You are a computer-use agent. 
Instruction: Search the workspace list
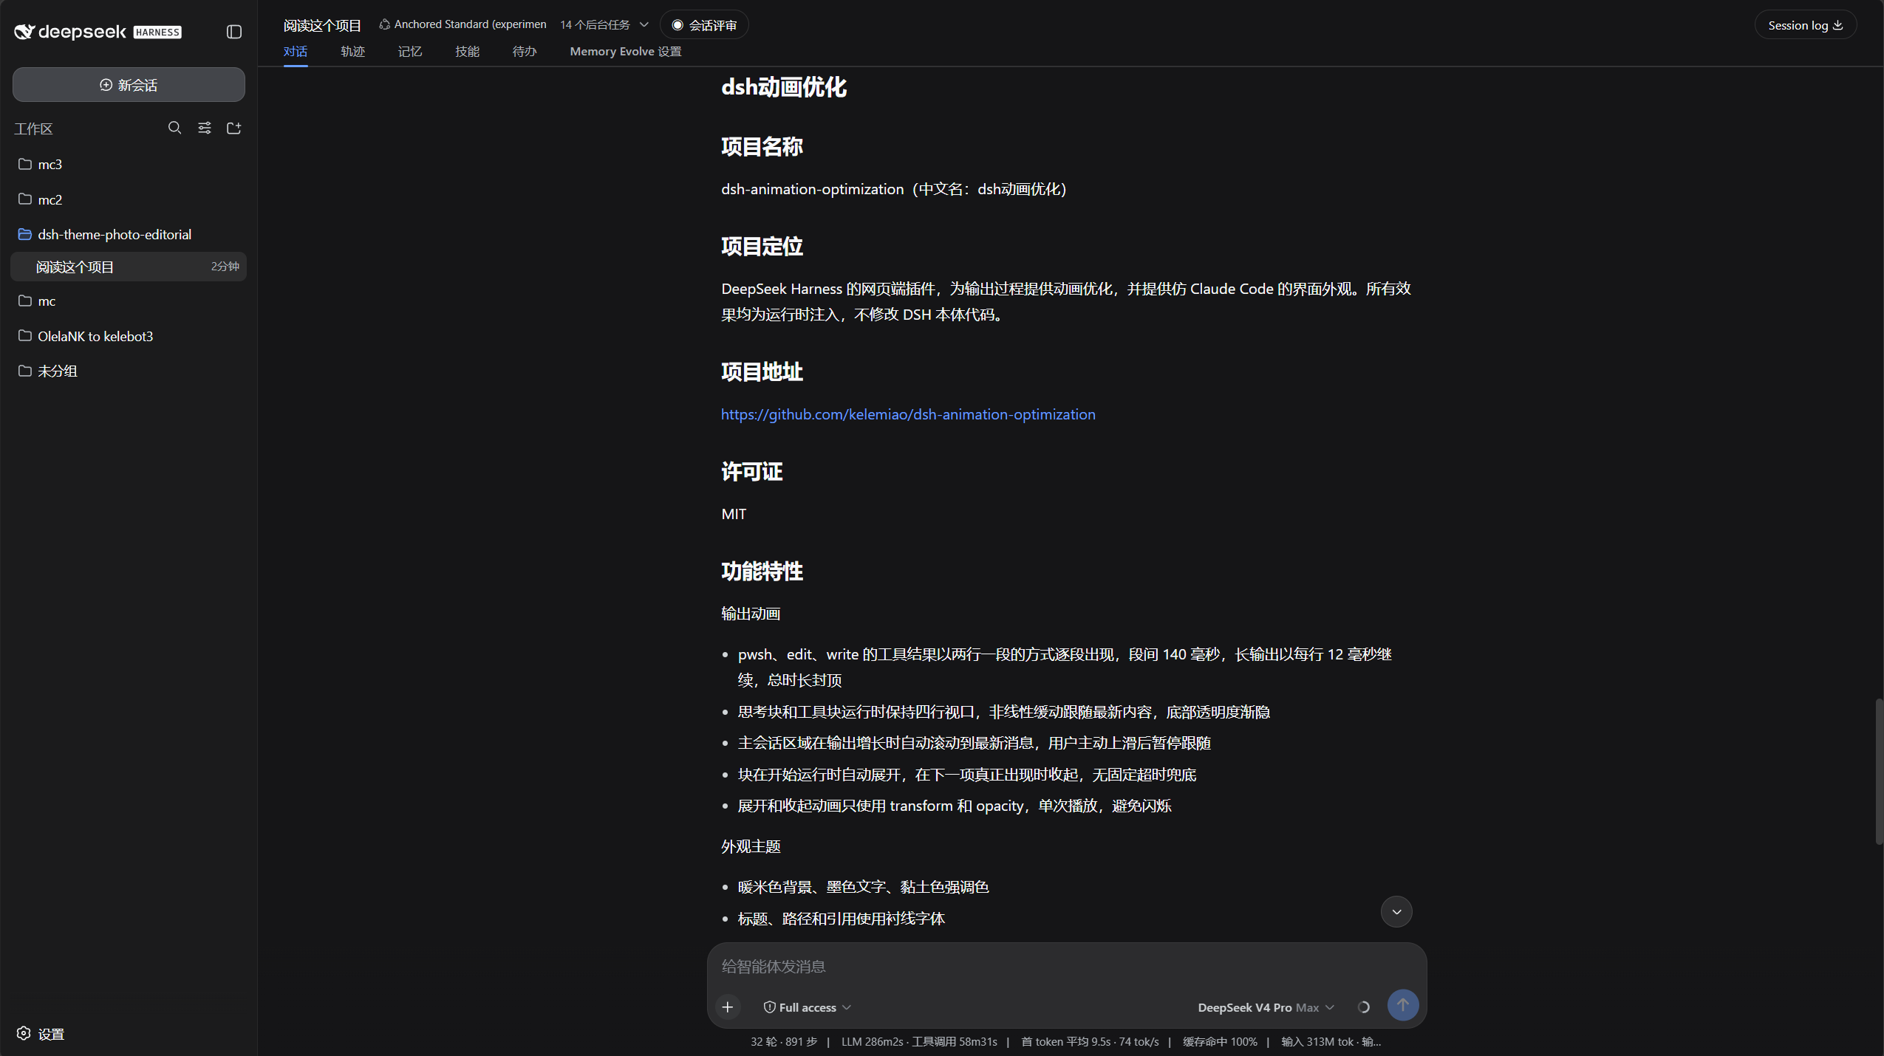click(x=174, y=128)
